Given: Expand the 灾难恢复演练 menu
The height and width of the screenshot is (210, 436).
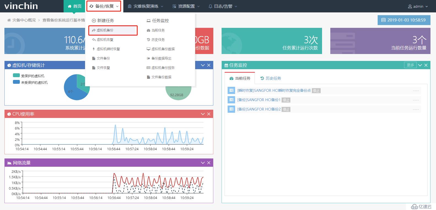Looking at the screenshot, I should click(x=145, y=6).
